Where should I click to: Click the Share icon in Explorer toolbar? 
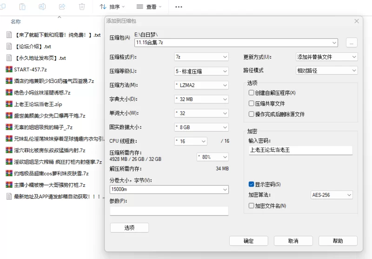tap(62, 7)
